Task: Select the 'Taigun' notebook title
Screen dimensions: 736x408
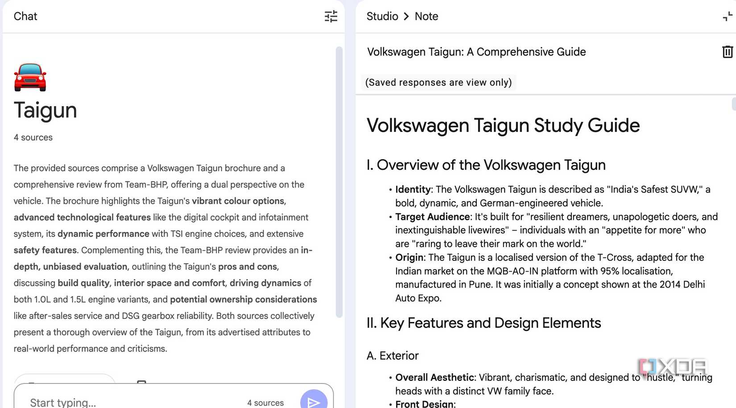Action: click(x=45, y=111)
